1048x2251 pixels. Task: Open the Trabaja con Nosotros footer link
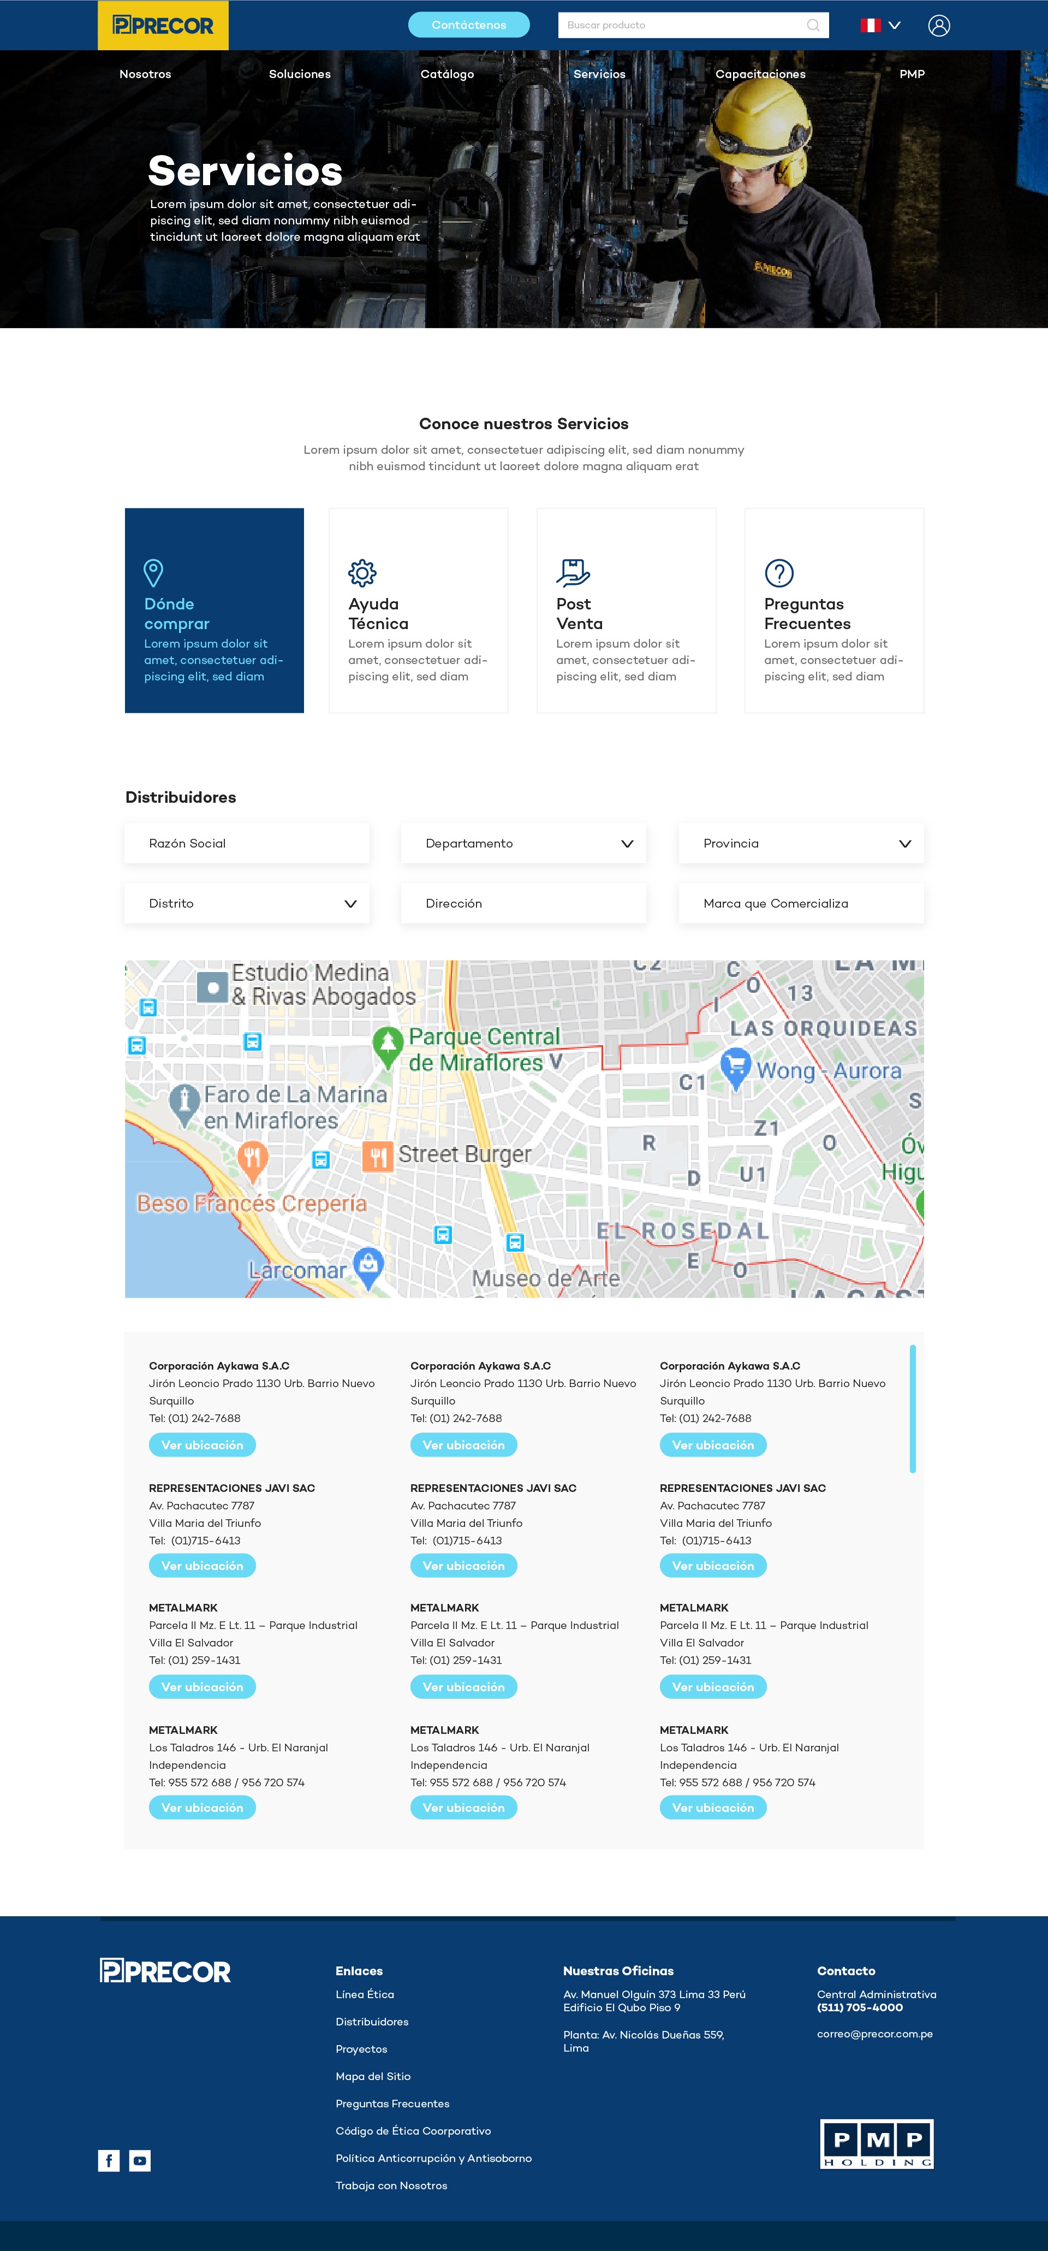pyautogui.click(x=391, y=2185)
